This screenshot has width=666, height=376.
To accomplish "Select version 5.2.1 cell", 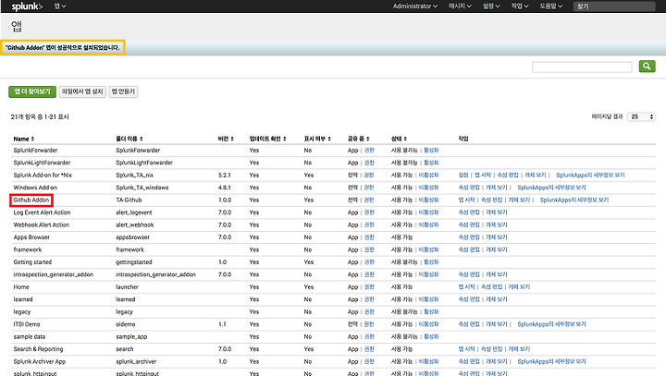I will (x=224, y=175).
